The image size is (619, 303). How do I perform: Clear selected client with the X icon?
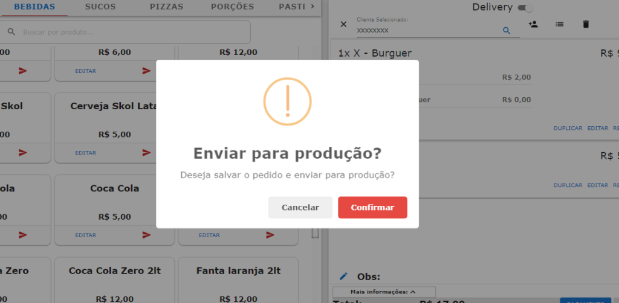coord(343,24)
